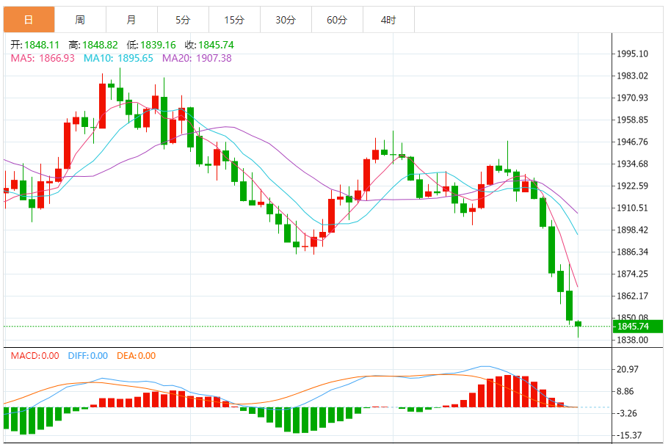Open the 15分 timeframe tab

234,20
